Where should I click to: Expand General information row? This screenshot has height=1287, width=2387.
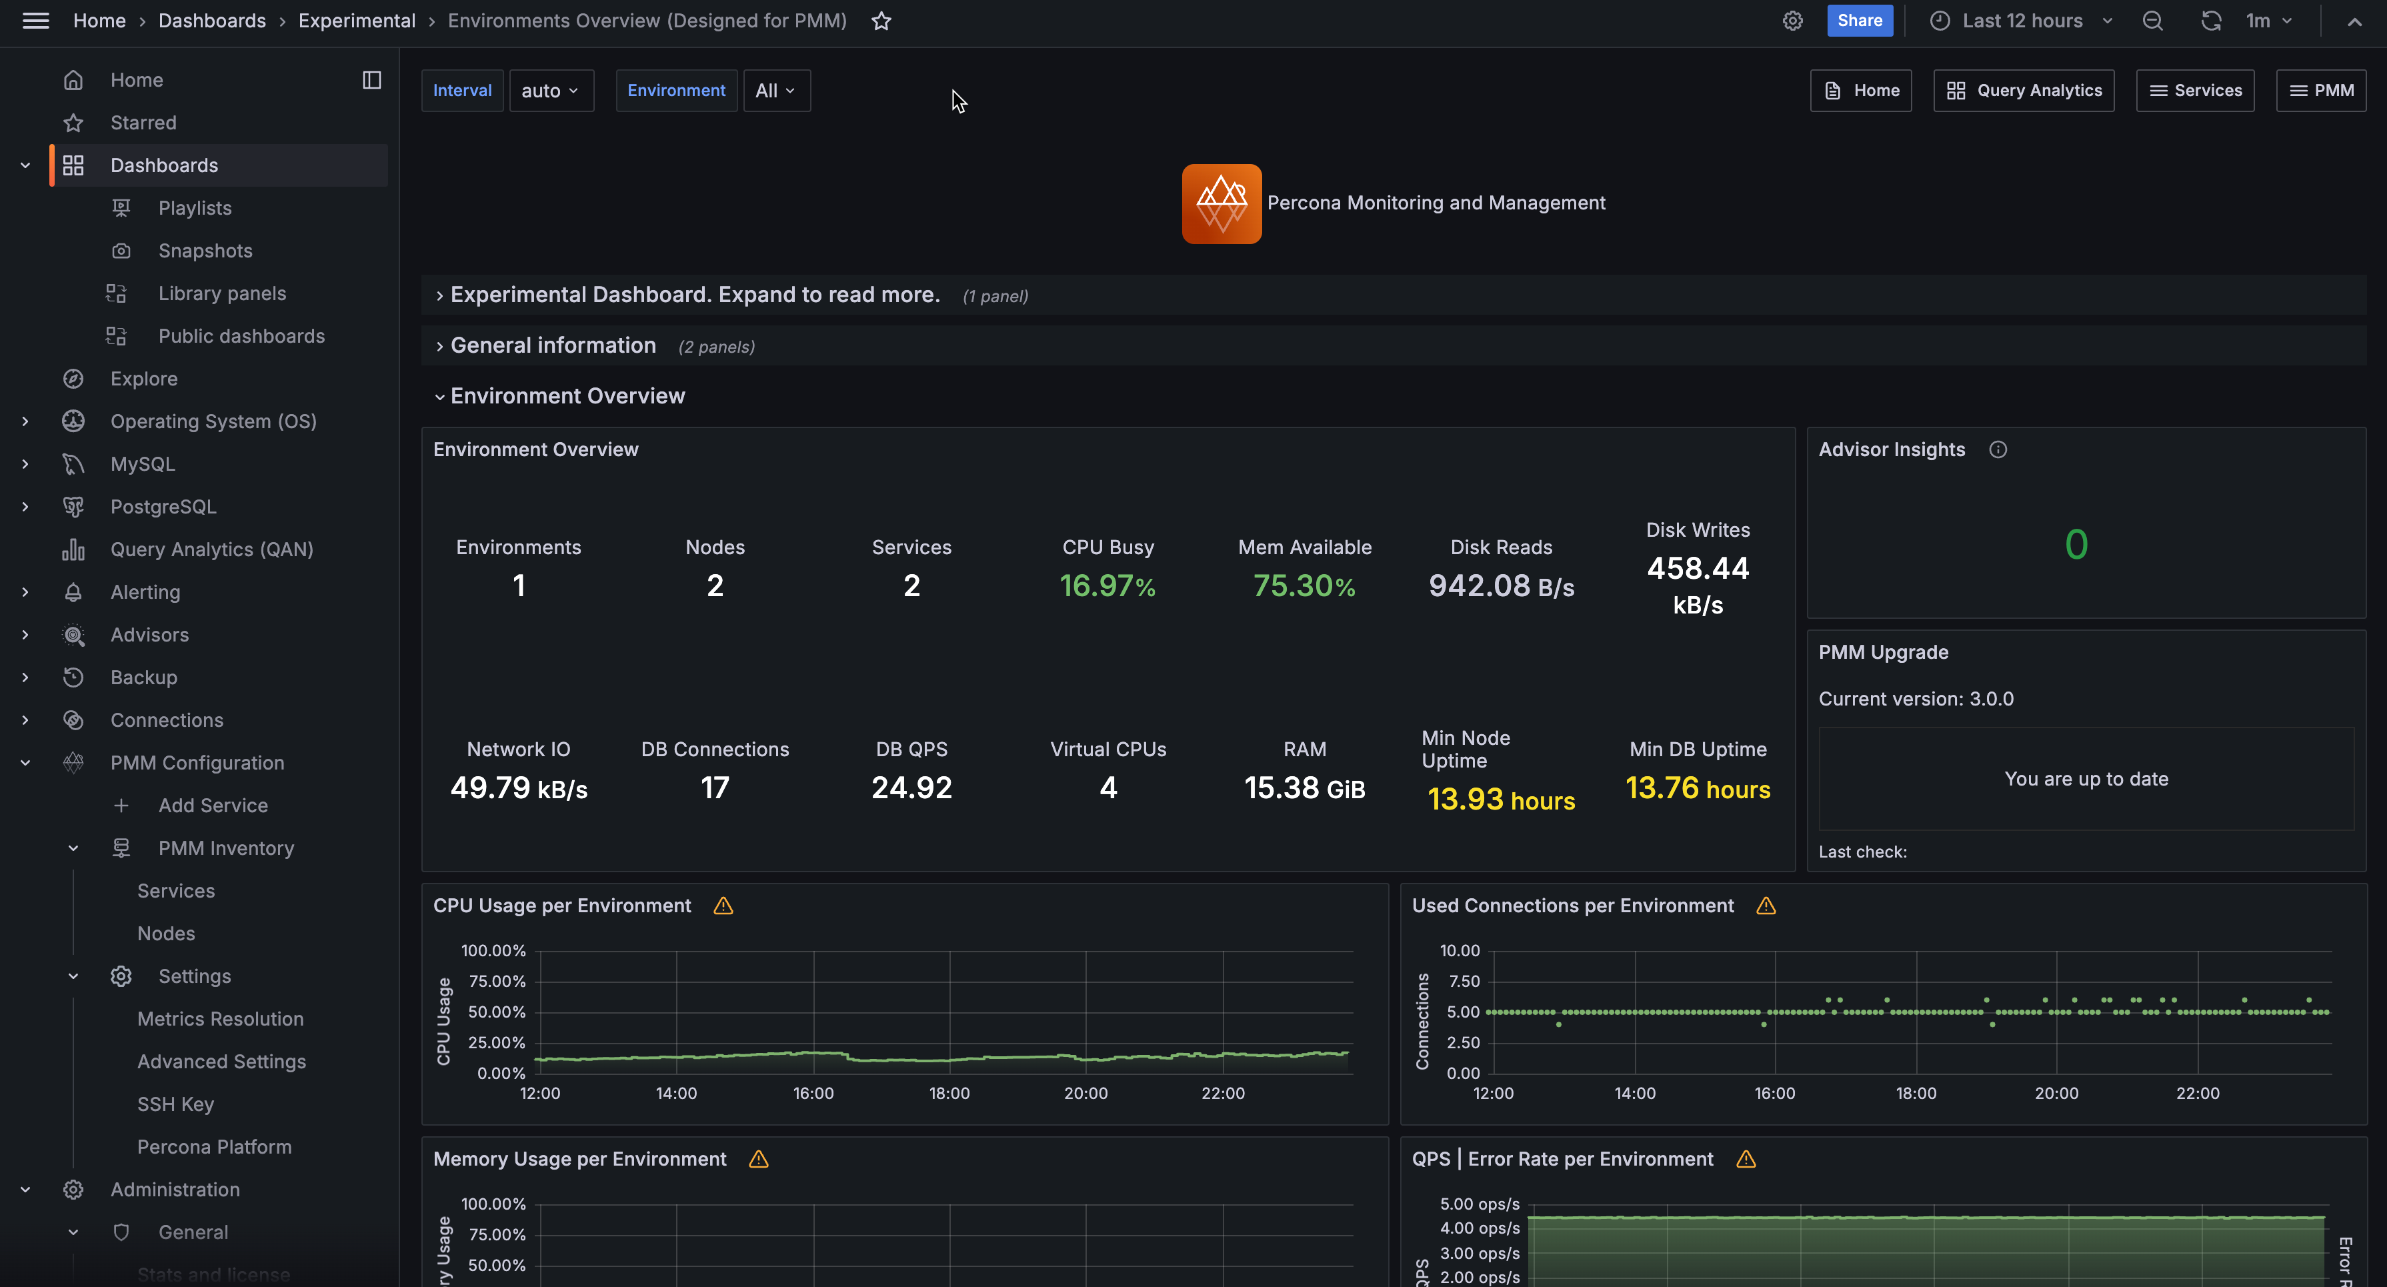click(552, 345)
